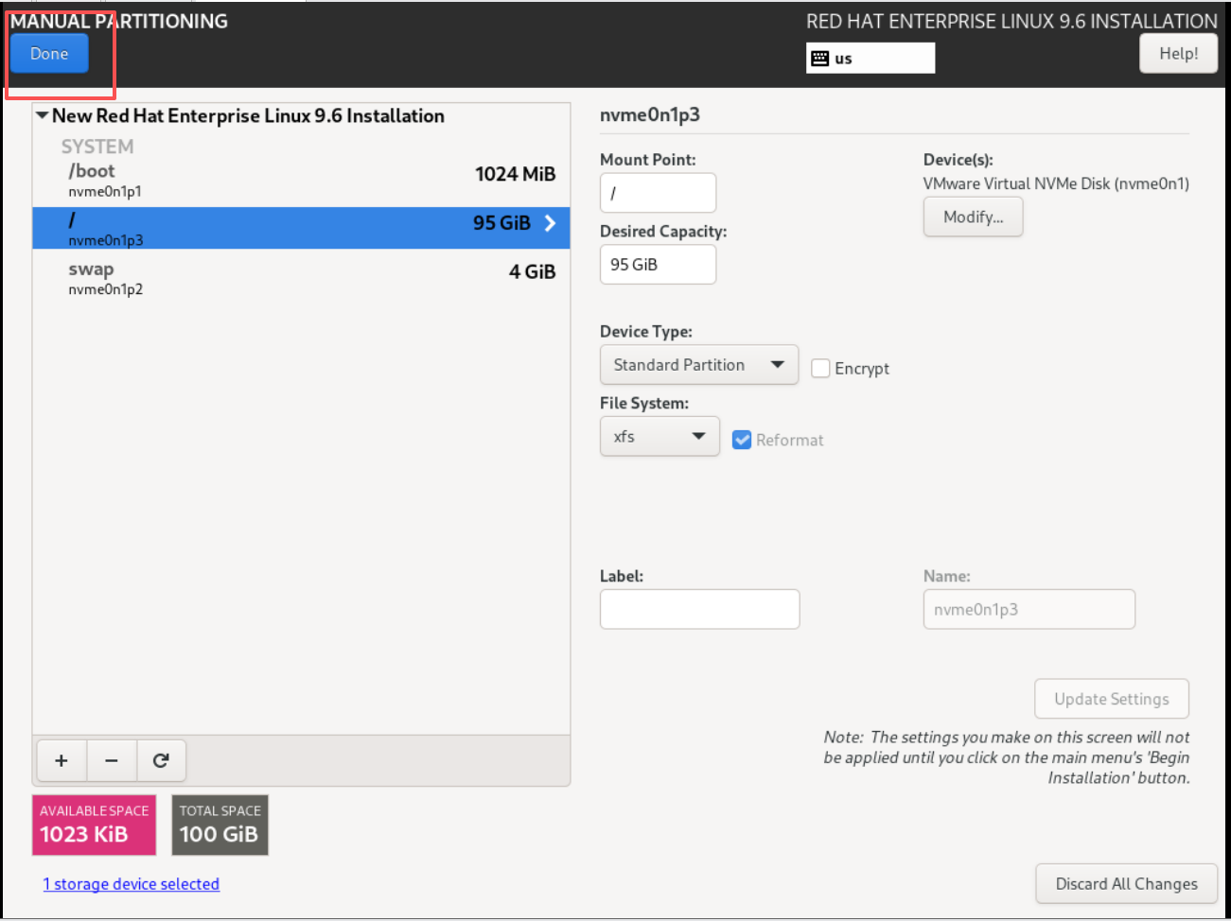Toggle the Reformat checkbox

(x=742, y=440)
